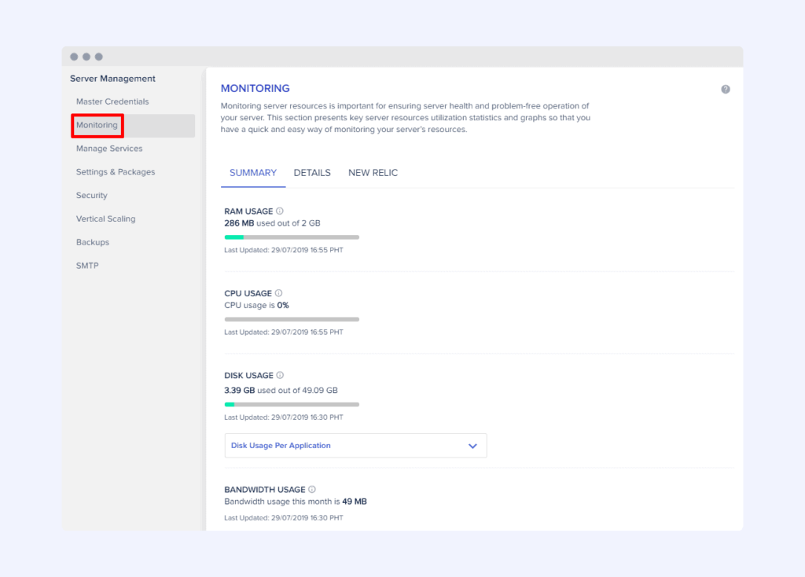This screenshot has width=805, height=577.
Task: Click the third window control dot
Action: (98, 57)
